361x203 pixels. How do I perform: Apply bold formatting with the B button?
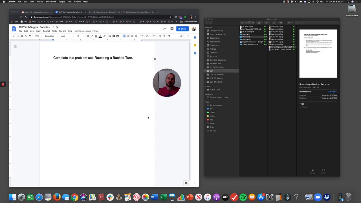point(88,36)
